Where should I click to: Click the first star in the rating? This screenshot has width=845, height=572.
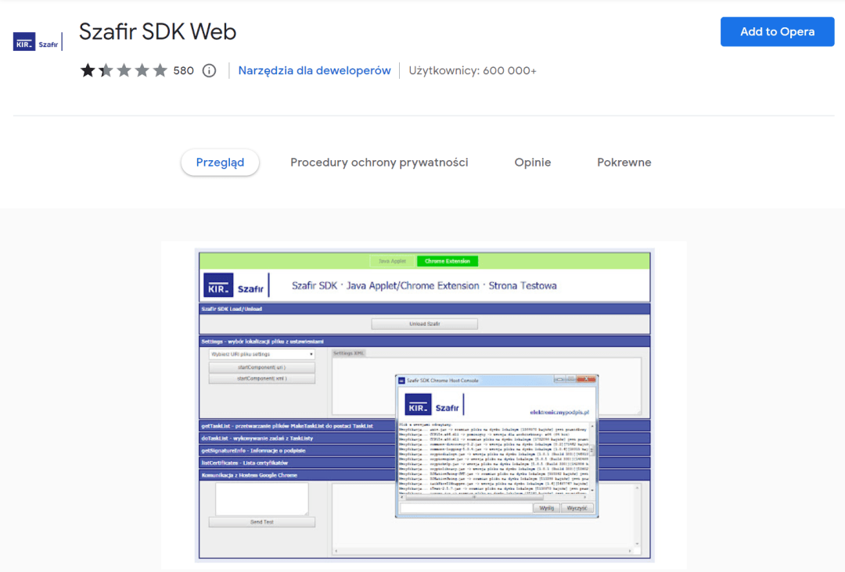click(x=87, y=70)
